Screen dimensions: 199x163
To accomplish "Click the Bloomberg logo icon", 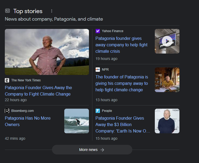I will [x=7, y=111].
